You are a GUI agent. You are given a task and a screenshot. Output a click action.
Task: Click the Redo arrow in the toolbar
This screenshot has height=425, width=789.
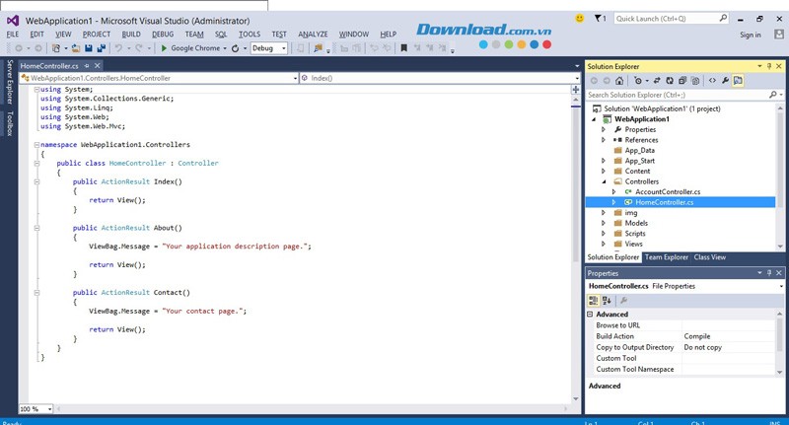coord(139,48)
